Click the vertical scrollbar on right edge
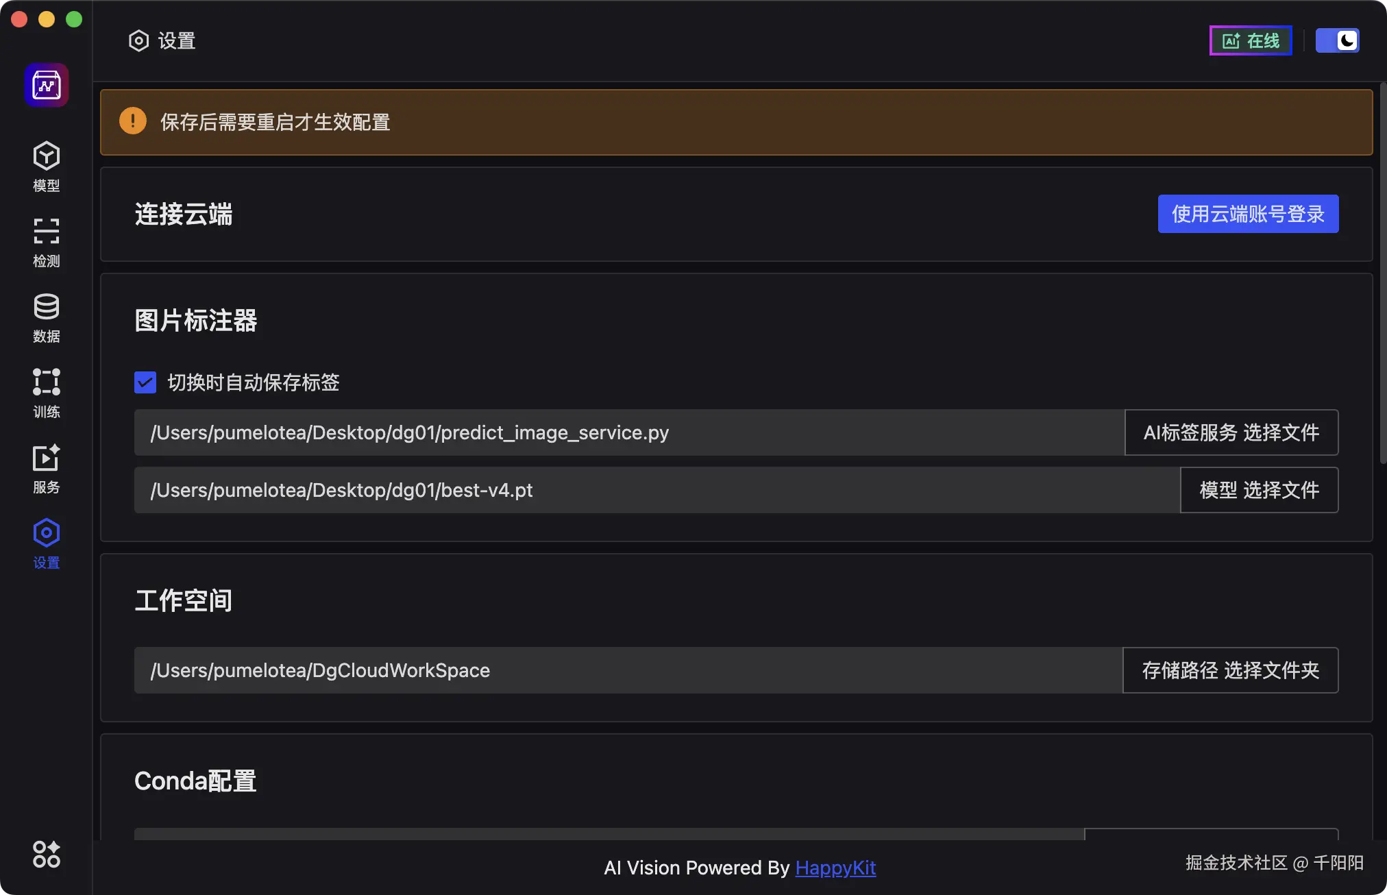 click(1382, 274)
